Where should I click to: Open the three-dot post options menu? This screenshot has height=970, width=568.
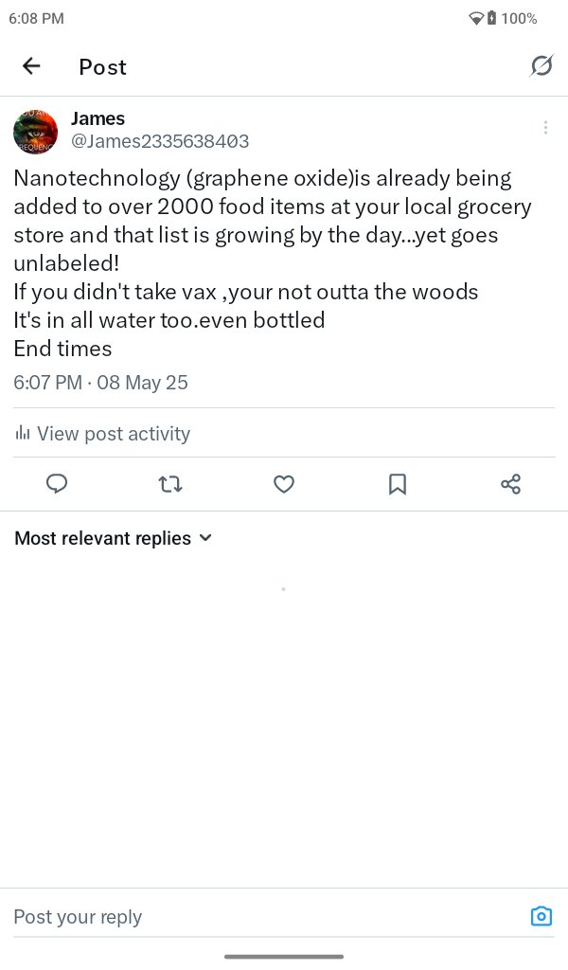point(545,128)
